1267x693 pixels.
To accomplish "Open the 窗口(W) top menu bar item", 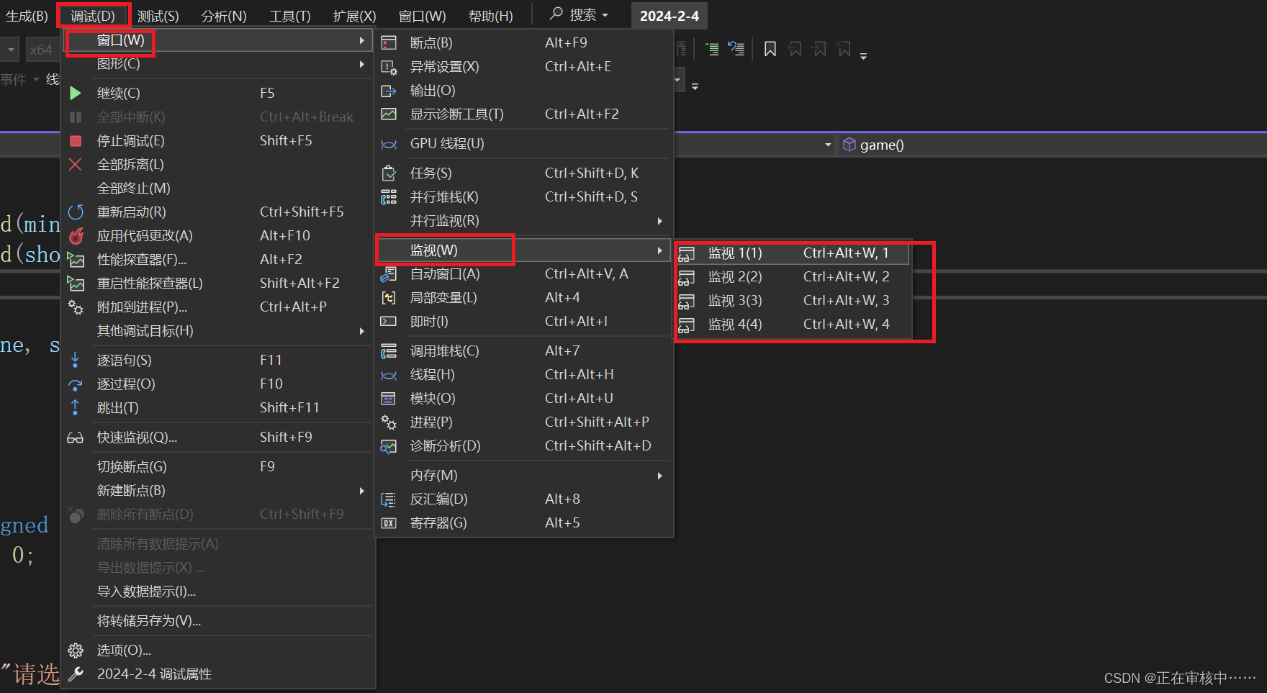I will pyautogui.click(x=423, y=16).
